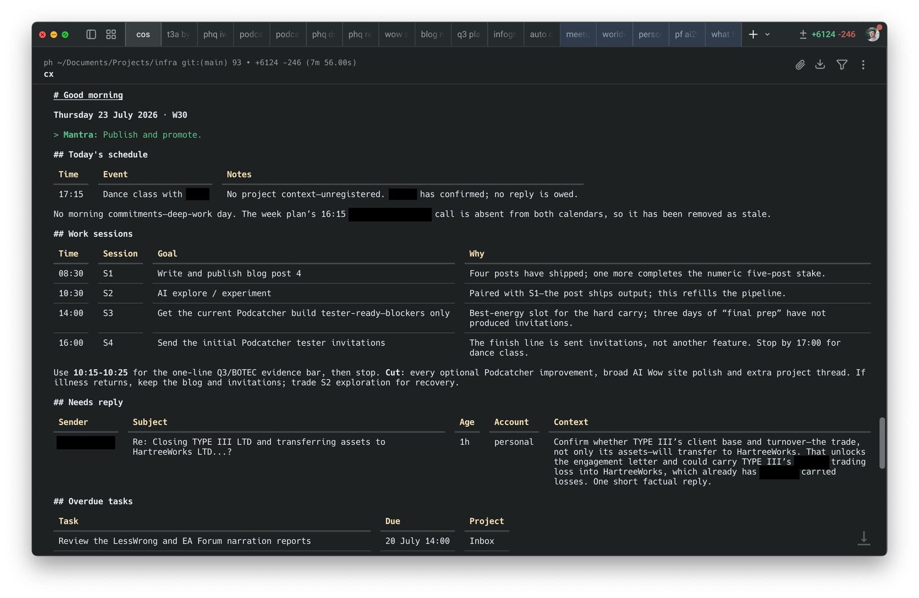Click the bold '10:15-10:25' time range
This screenshot has width=919, height=598.
coord(101,373)
